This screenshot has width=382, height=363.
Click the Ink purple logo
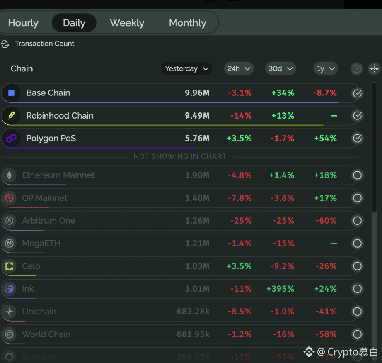9,289
